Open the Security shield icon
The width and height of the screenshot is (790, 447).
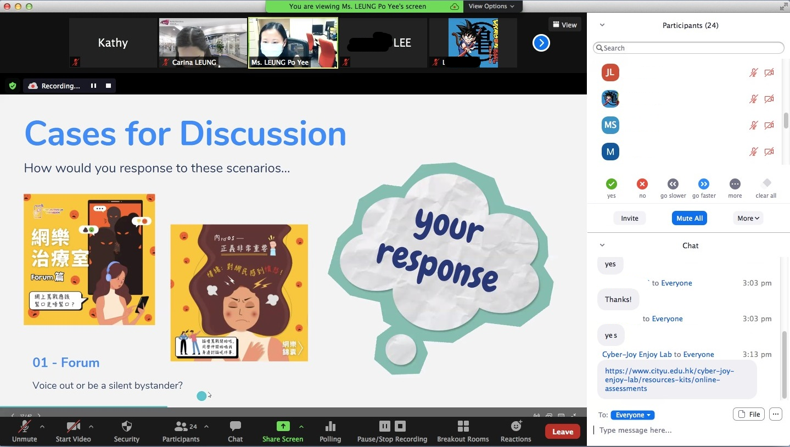coord(126,427)
